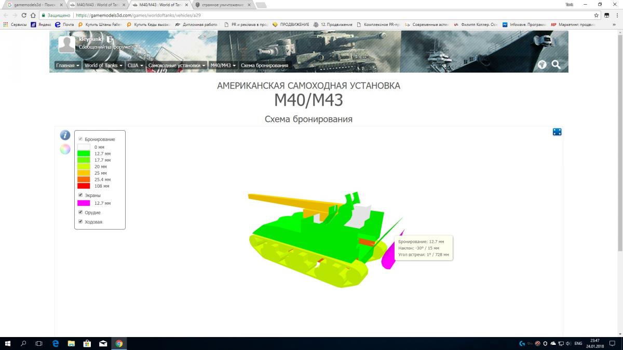Screen dimensions: 623x350
Task: Open Task View on the taskbar
Action: tap(39, 343)
